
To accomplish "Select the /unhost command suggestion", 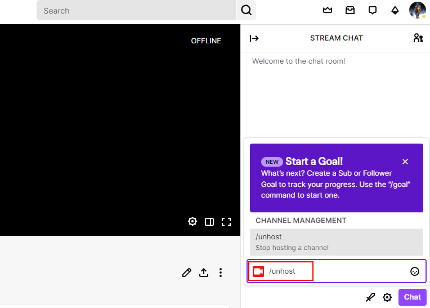I will click(x=337, y=242).
